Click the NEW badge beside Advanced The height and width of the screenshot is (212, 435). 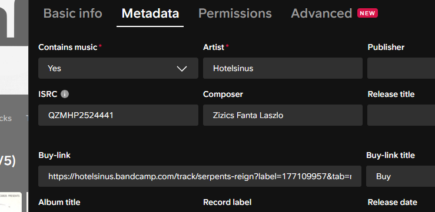click(367, 14)
